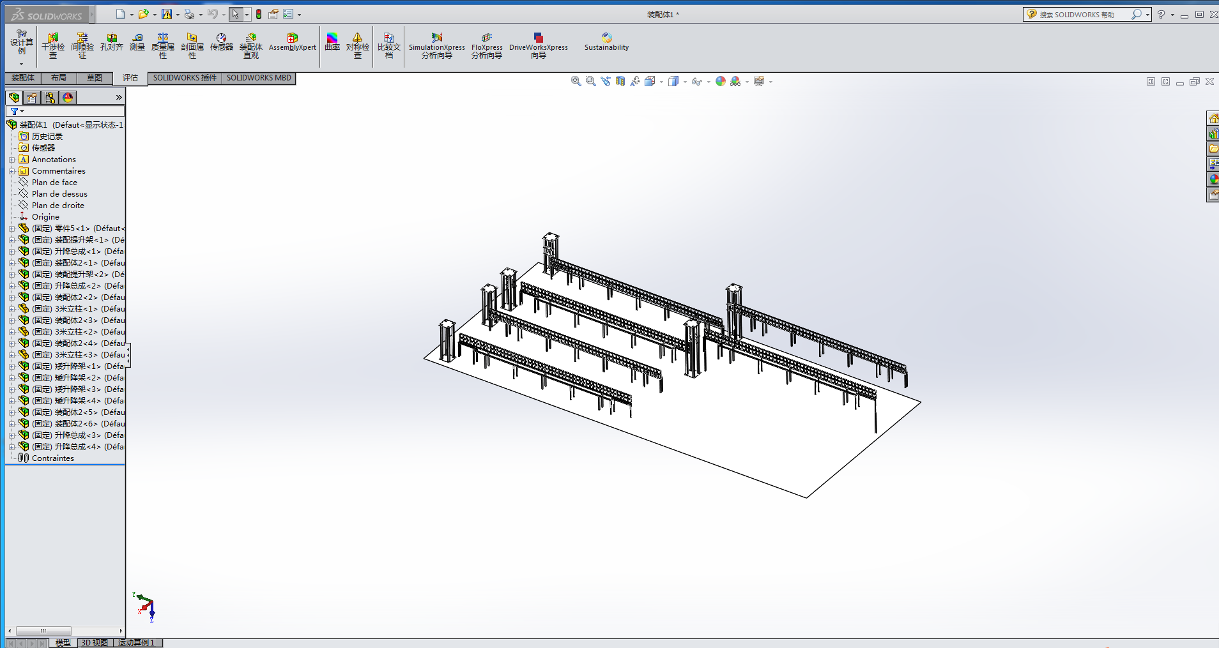The width and height of the screenshot is (1219, 648).
Task: Click the 剖面属性 section properties icon
Action: (192, 45)
